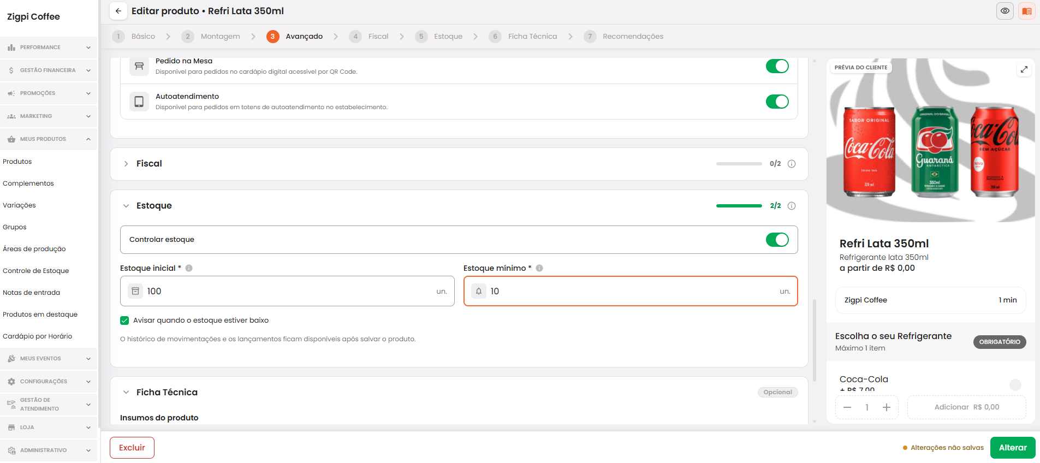Viewport: 1040px width, 463px height.
Task: Go to step 1 Básico
Action: click(x=134, y=37)
